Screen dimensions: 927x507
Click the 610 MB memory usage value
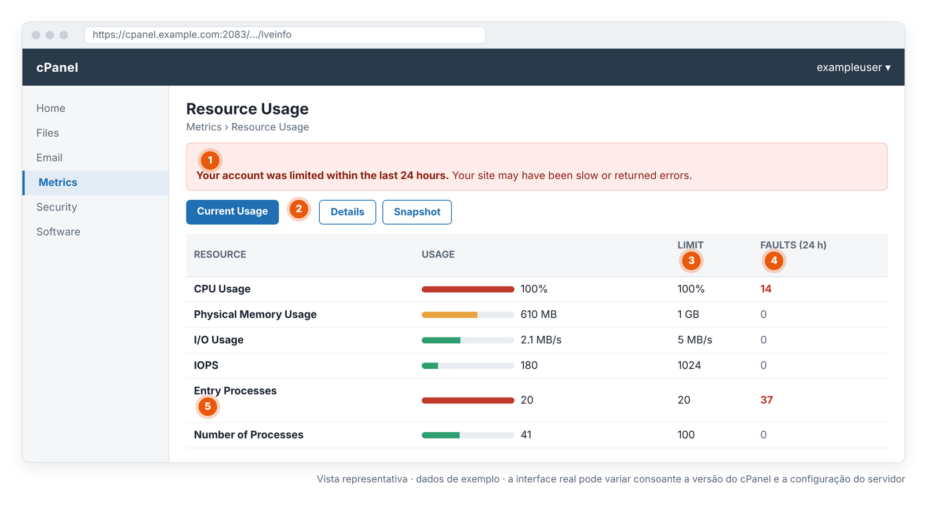pyautogui.click(x=539, y=314)
